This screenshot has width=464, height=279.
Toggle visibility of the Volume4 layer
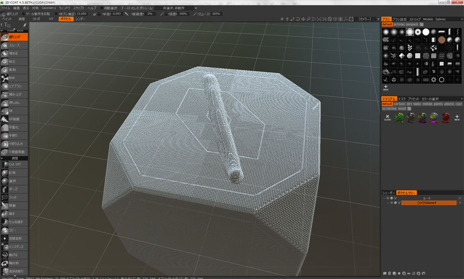pyautogui.click(x=391, y=203)
